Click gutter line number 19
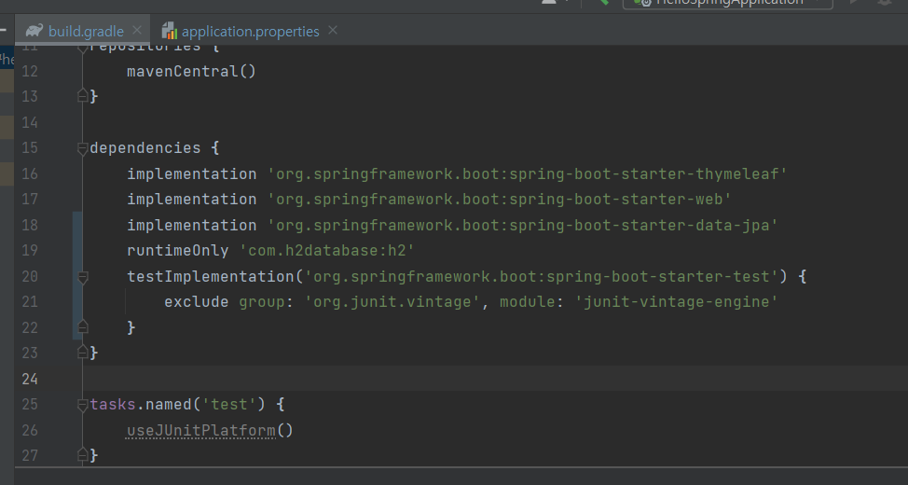 pos(30,250)
